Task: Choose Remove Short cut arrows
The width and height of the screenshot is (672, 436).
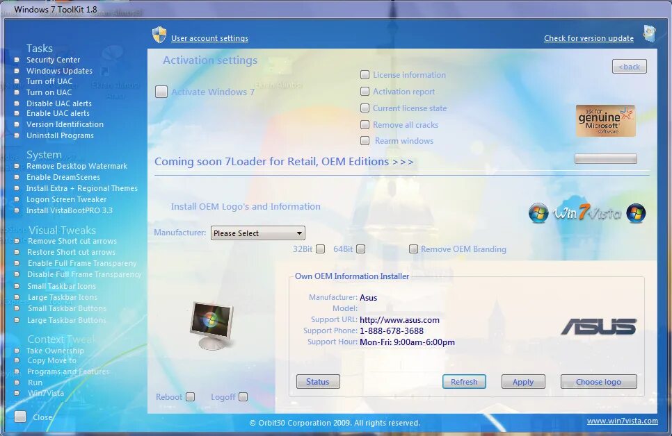Action: (72, 242)
